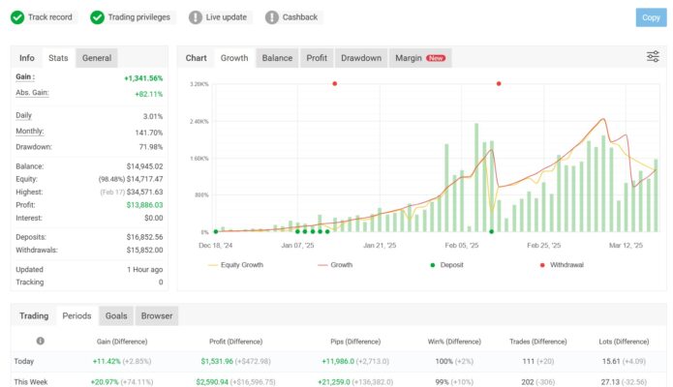Click the Track record green checkmark icon
The image size is (673, 387).
point(17,16)
